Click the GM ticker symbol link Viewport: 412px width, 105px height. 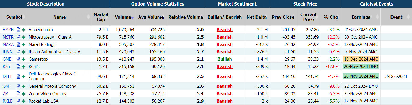6,86
